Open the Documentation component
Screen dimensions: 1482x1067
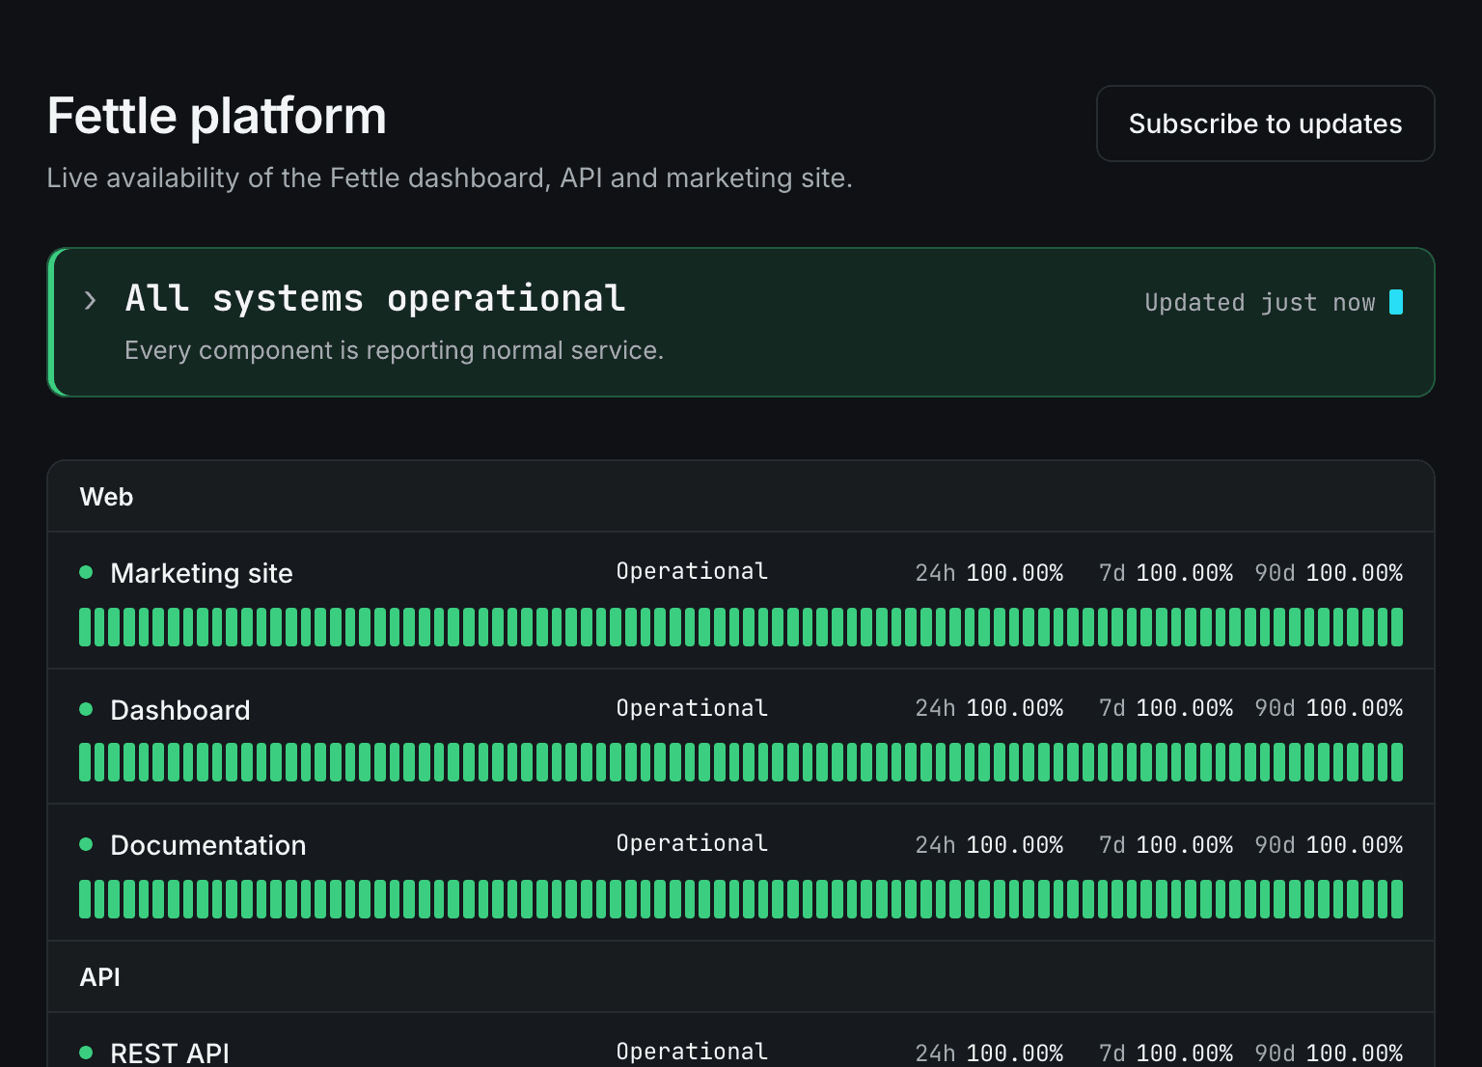(x=208, y=845)
